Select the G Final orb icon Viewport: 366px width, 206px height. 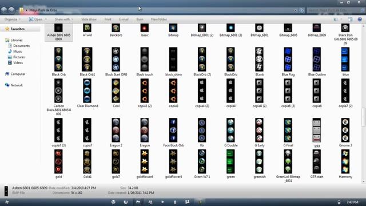tap(288, 130)
